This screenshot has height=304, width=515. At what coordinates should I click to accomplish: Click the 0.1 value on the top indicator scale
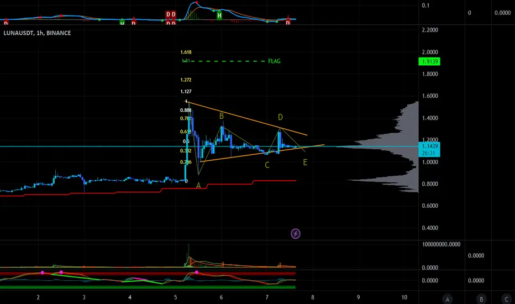pos(425,6)
